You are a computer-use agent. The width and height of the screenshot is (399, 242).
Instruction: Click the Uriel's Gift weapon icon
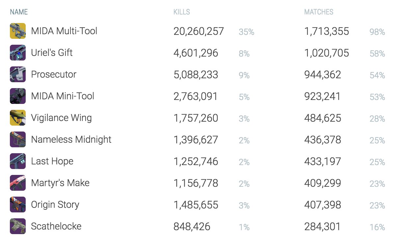[18, 53]
